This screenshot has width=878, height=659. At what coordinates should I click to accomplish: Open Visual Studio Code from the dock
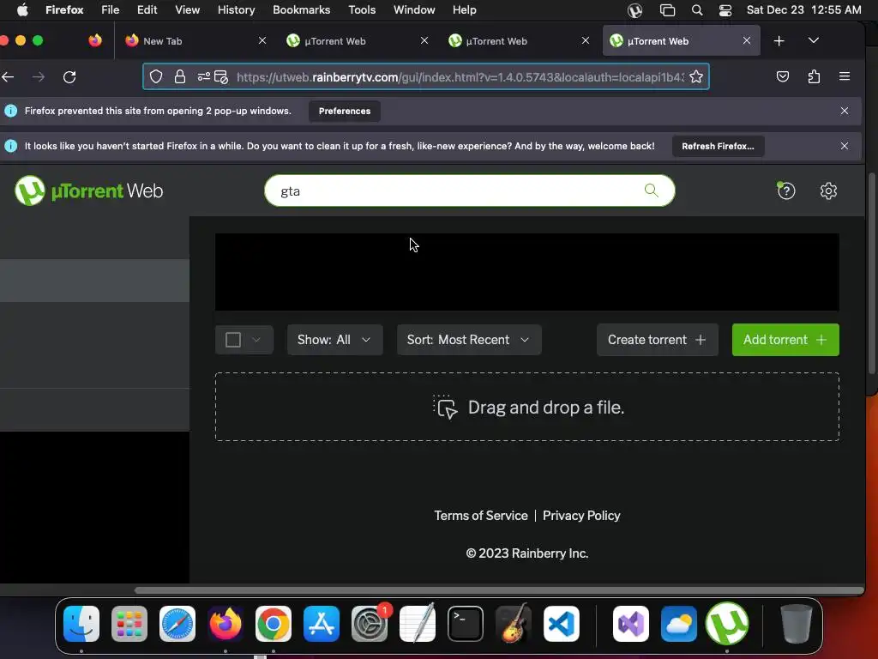coord(561,624)
